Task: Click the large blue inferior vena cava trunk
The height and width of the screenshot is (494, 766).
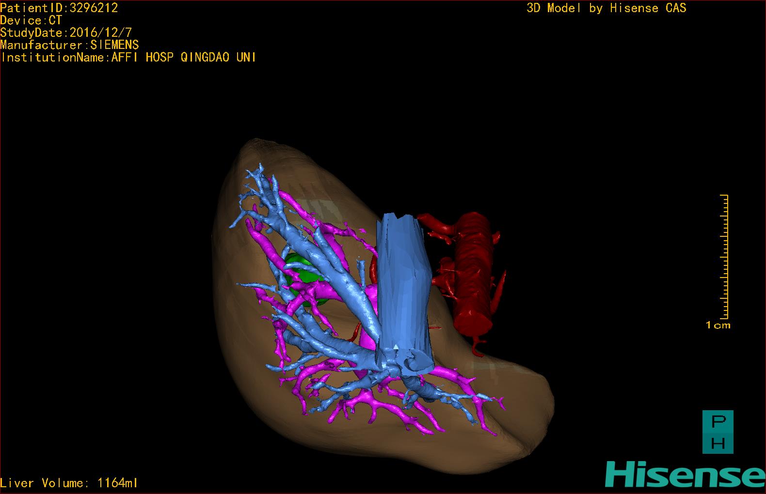Action: click(403, 291)
